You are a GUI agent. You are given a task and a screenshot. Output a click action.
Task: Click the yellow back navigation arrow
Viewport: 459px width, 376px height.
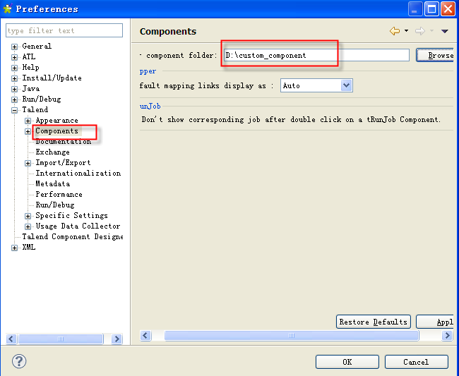(394, 31)
